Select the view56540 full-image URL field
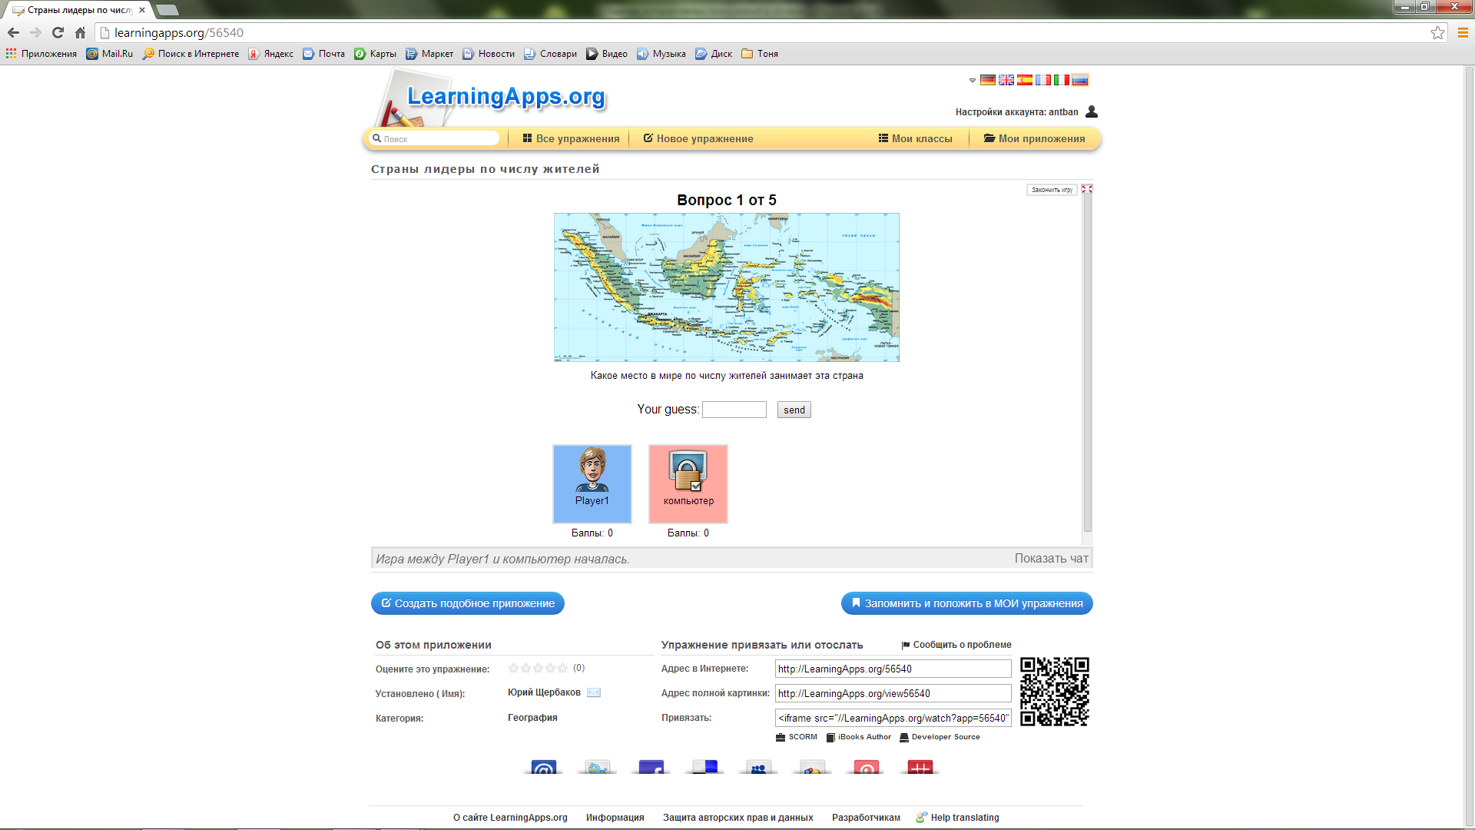This screenshot has width=1475, height=830. (893, 693)
